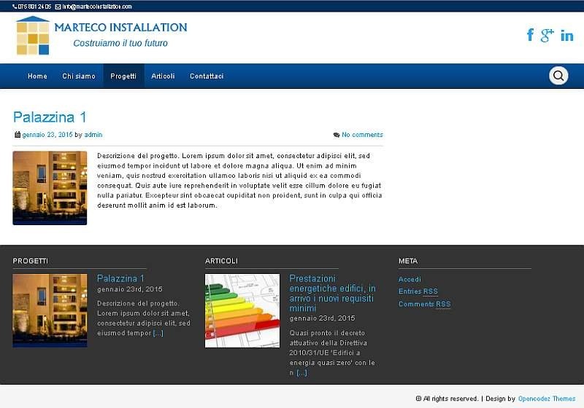The height and width of the screenshot is (408, 584).
Task: Open the LinkedIn social icon
Action: coord(566,36)
